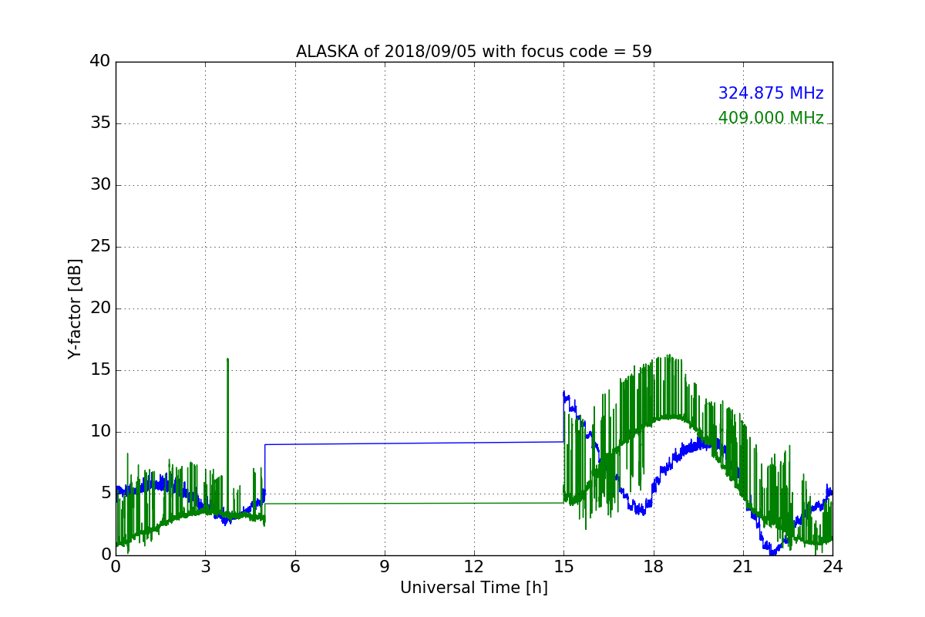Click x-axis tick label 18

click(654, 566)
